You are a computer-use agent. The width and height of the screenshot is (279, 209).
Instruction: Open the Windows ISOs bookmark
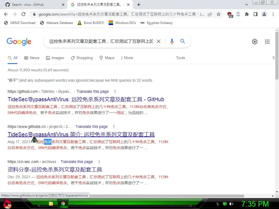pos(122,23)
